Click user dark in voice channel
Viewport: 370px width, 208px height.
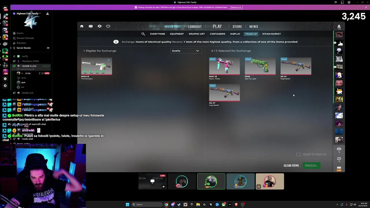23,83
